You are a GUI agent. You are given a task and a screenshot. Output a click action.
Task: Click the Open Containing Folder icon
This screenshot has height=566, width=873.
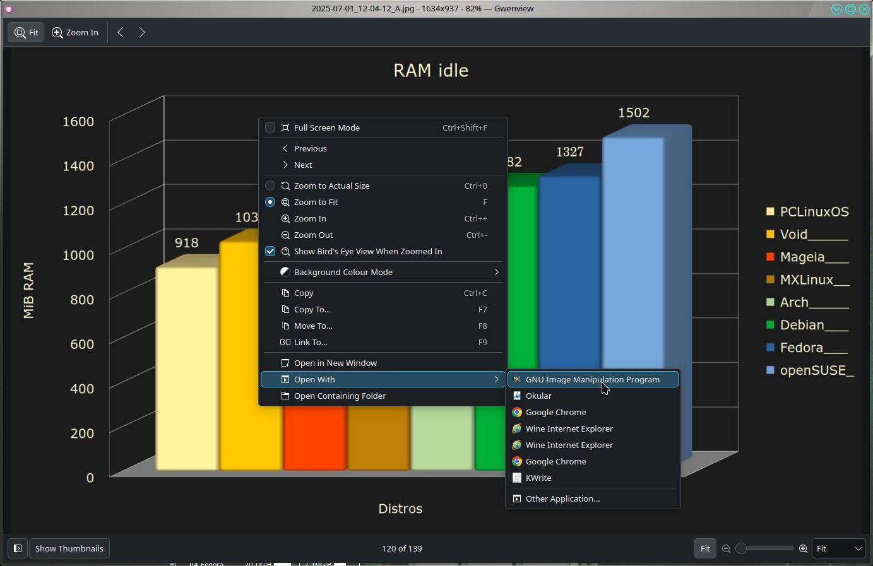285,396
